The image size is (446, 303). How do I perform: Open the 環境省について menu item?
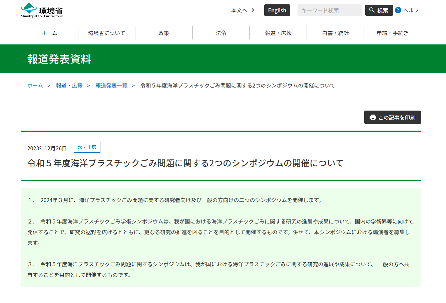coord(106,33)
